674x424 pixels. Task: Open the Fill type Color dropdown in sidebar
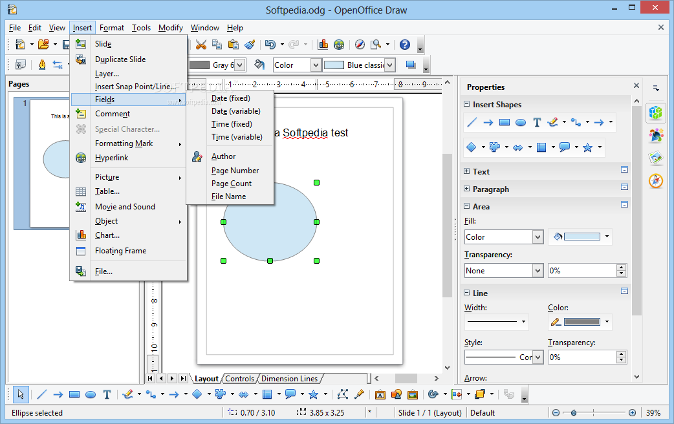[538, 237]
